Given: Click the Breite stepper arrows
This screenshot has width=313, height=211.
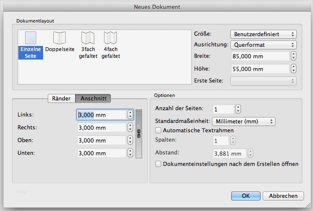Looking at the screenshot, I should pyautogui.click(x=293, y=56).
